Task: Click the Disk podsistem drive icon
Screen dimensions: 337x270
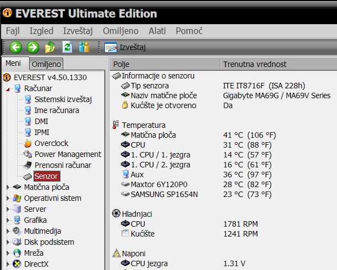Action: pyautogui.click(x=17, y=242)
